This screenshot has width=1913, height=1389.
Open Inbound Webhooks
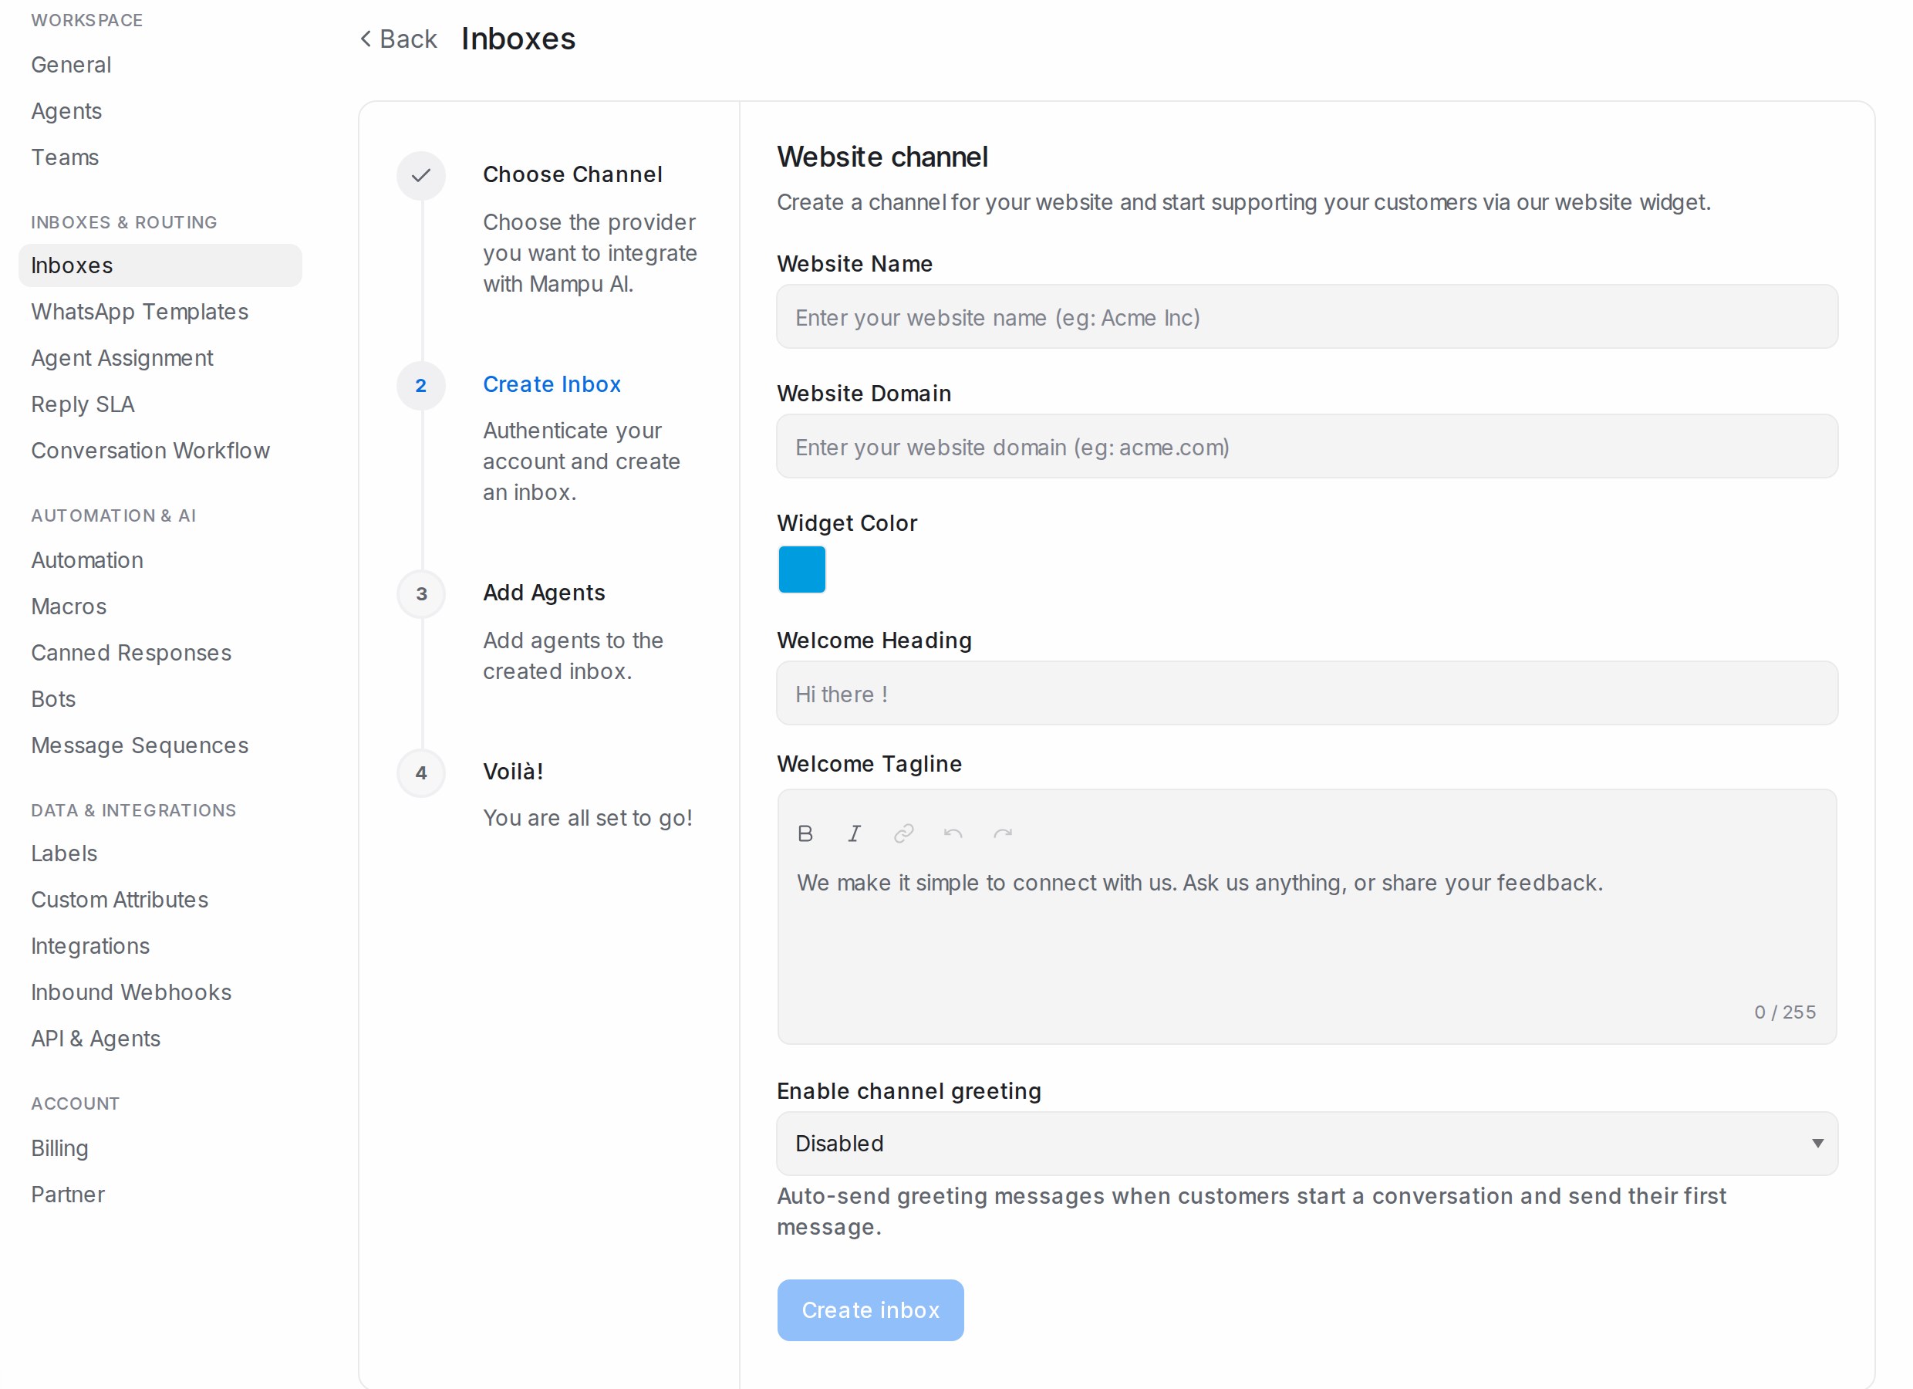[130, 993]
